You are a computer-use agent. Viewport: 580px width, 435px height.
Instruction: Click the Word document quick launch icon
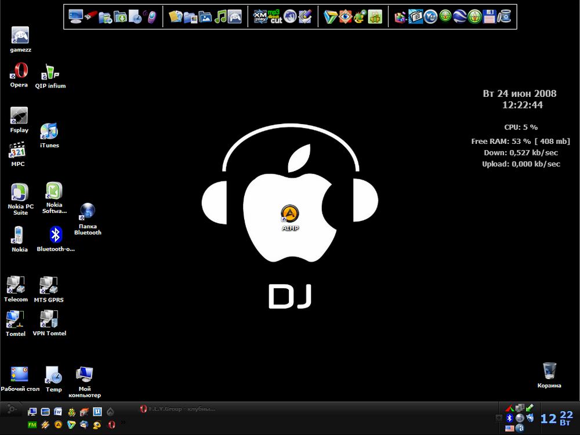pyautogui.click(x=58, y=411)
